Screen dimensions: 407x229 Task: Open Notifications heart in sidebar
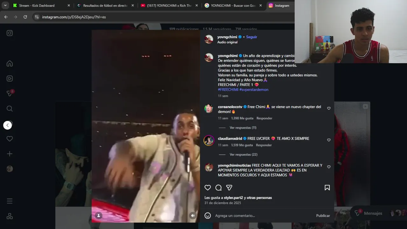10,139
